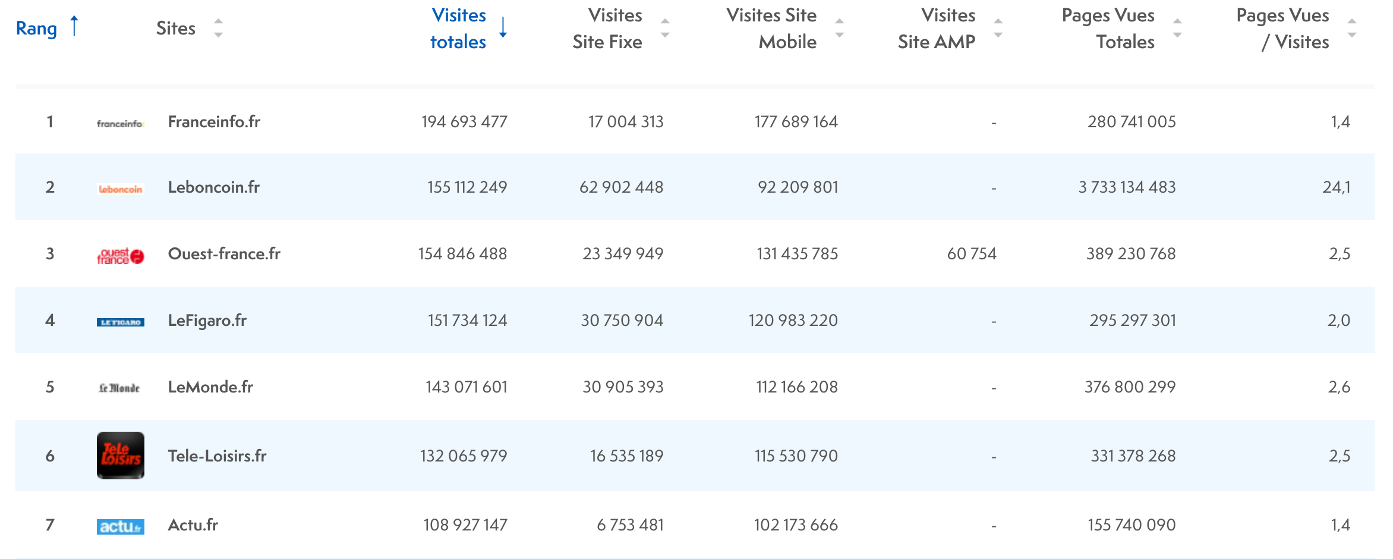This screenshot has width=1393, height=559.
Task: Select fixed site visits 23 349 949
Action: tap(623, 254)
